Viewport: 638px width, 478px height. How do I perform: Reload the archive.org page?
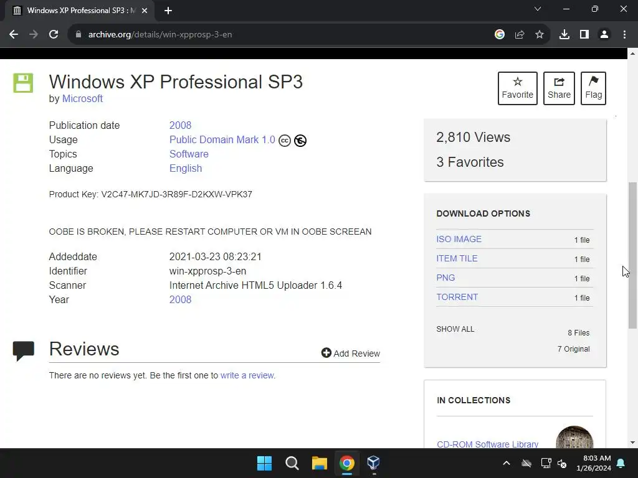pos(54,35)
